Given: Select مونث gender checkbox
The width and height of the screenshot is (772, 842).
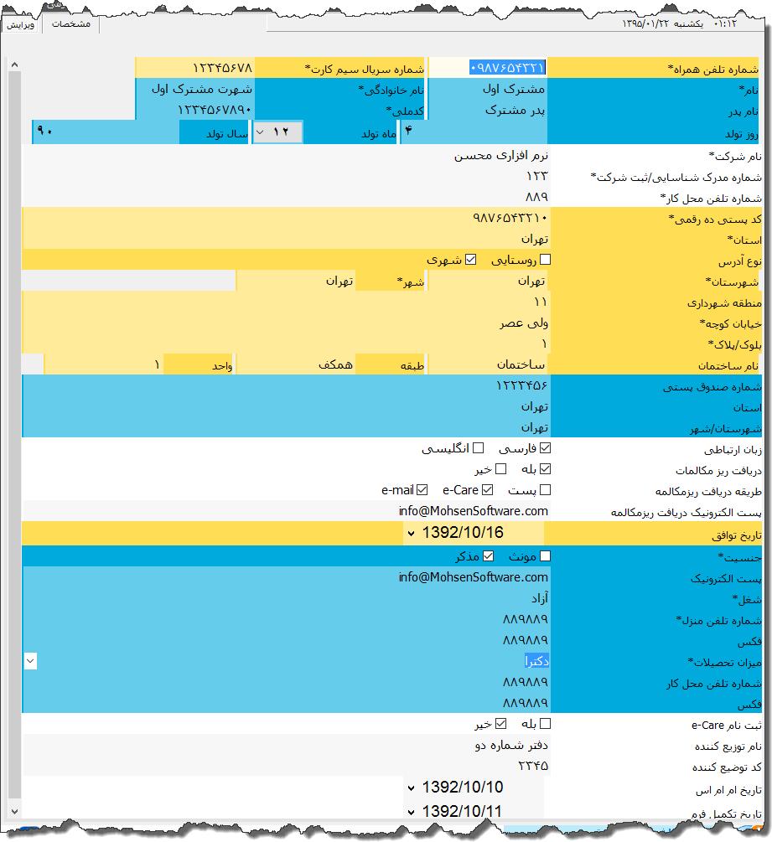Looking at the screenshot, I should pyautogui.click(x=546, y=555).
